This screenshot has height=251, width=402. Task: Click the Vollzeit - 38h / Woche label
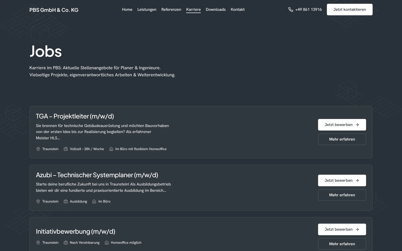click(x=87, y=149)
